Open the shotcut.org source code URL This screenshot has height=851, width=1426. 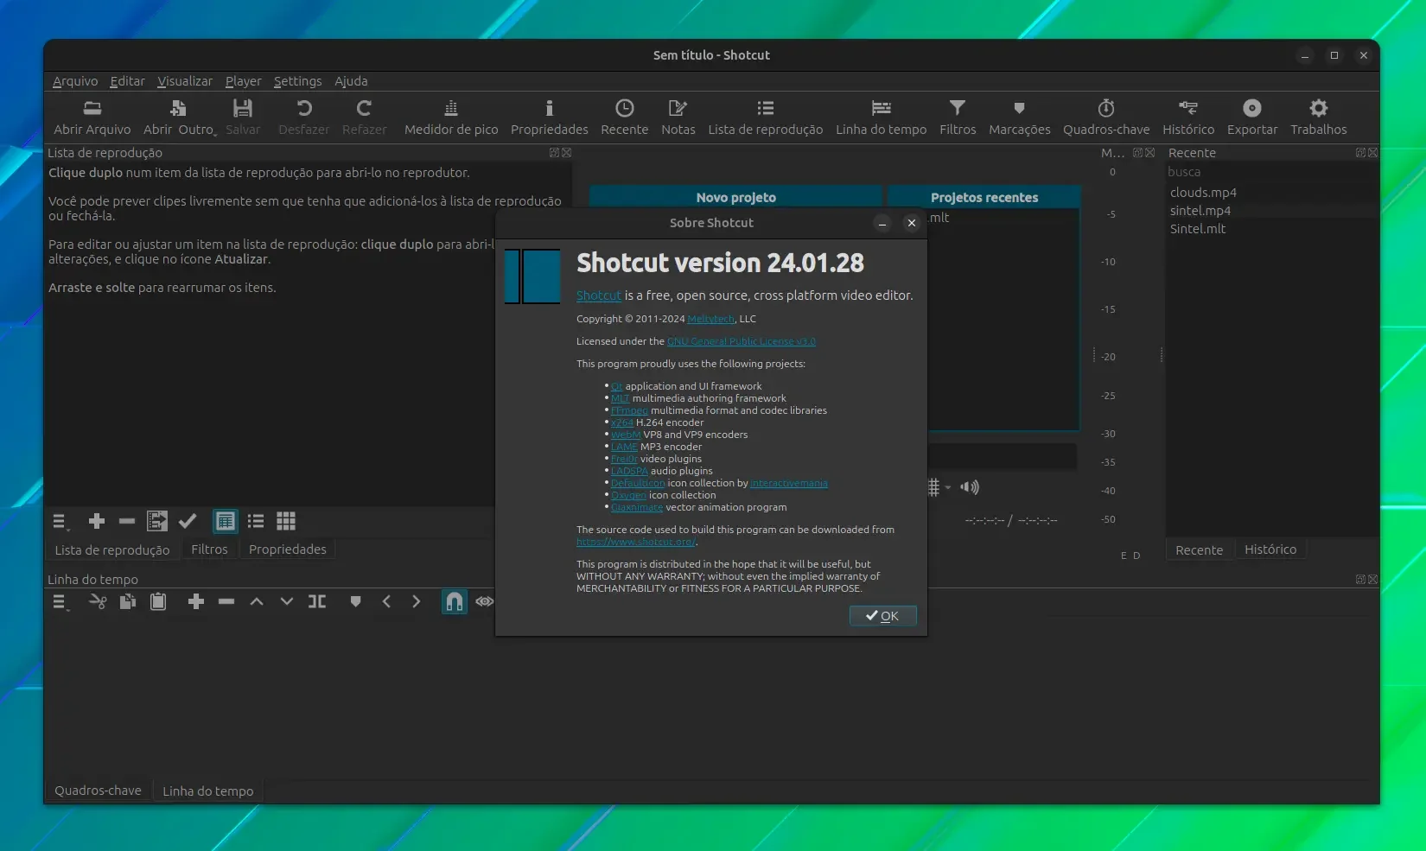tap(636, 542)
